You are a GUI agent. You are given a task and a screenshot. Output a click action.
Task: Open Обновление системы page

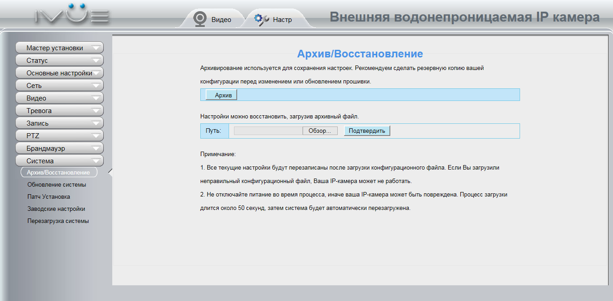[x=57, y=184]
